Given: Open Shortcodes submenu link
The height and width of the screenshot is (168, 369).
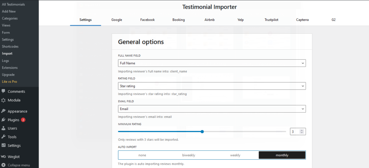Looking at the screenshot, I should [x=10, y=46].
